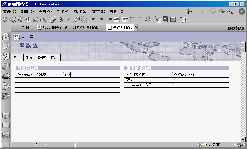
Task: Click the Bold formatting icon
Action: (61, 19)
